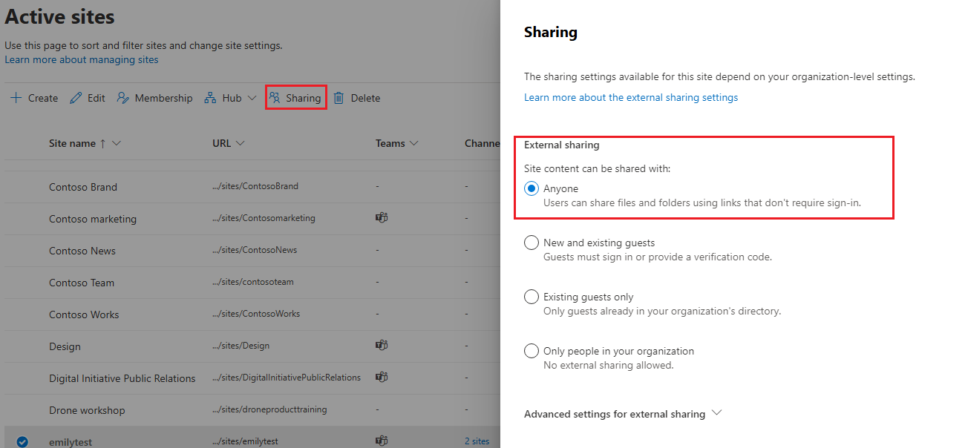The height and width of the screenshot is (448, 968).
Task: Select Only people in your organization
Action: tap(531, 350)
